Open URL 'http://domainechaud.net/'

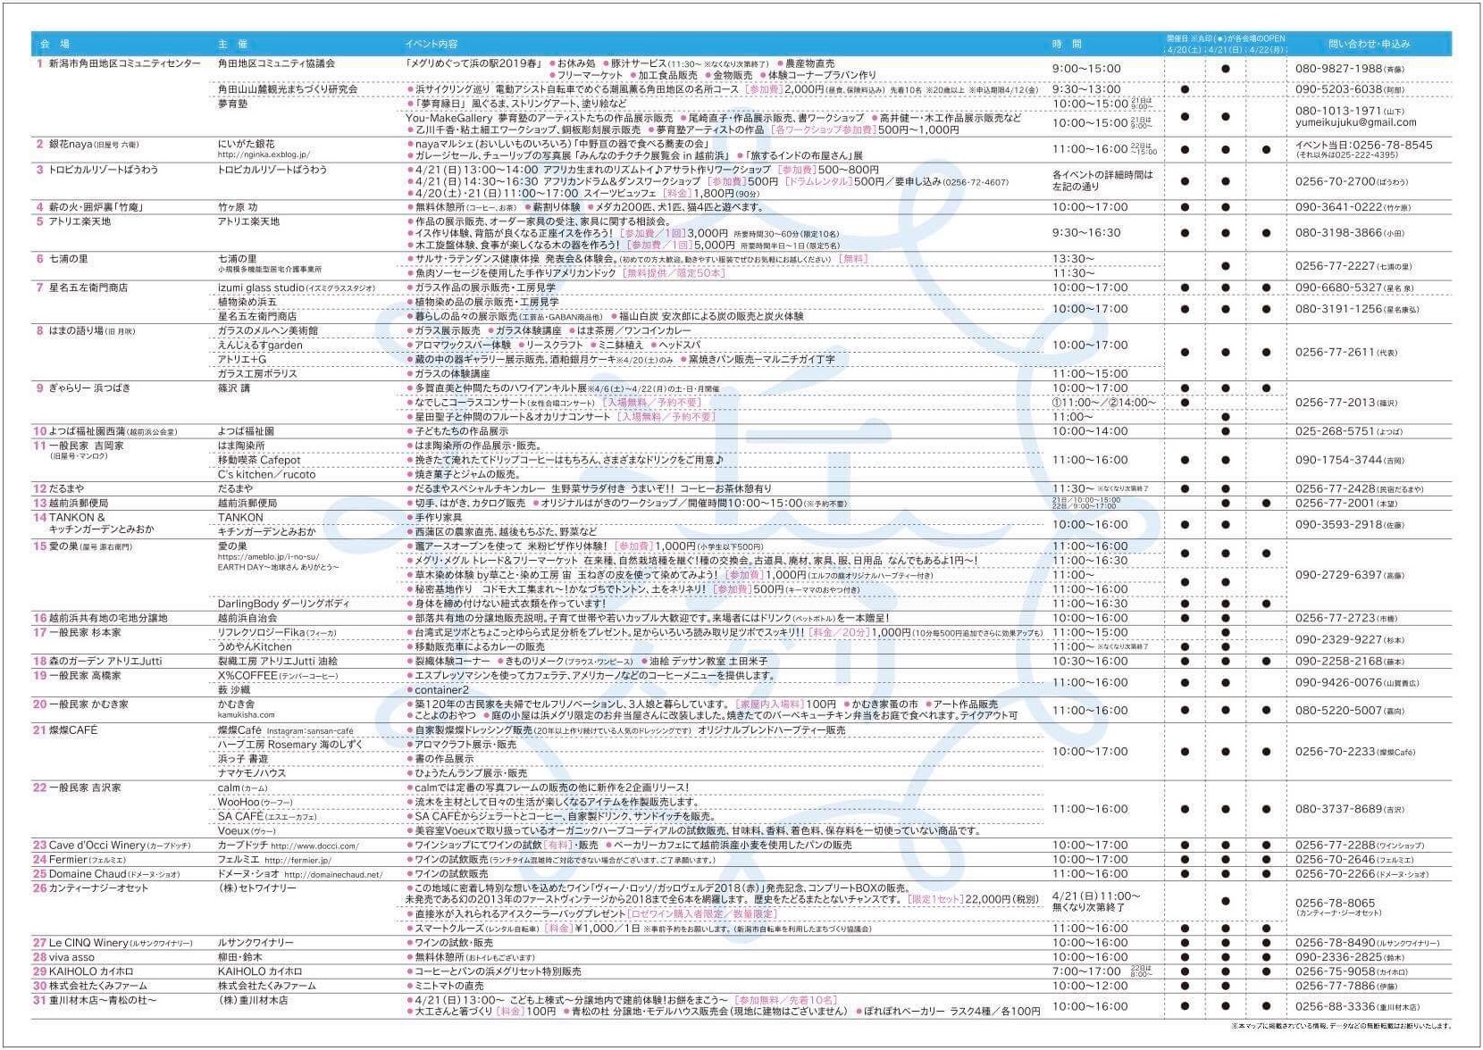333,874
